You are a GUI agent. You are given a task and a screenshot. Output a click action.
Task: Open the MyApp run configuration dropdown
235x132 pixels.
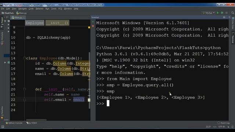(x=209, y=13)
